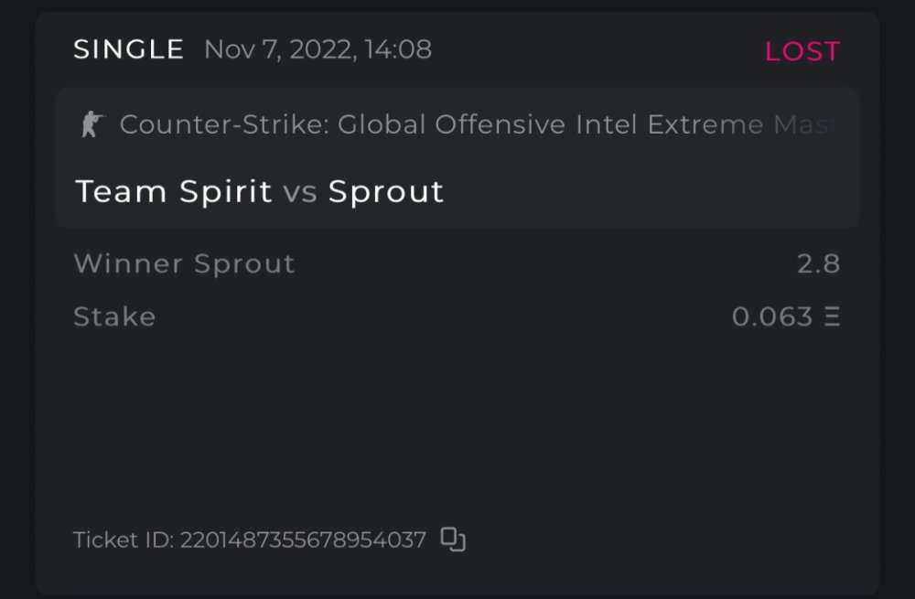915x599 pixels.
Task: Click the bet date Nov 7, 2022, 14:08
Action: point(318,49)
